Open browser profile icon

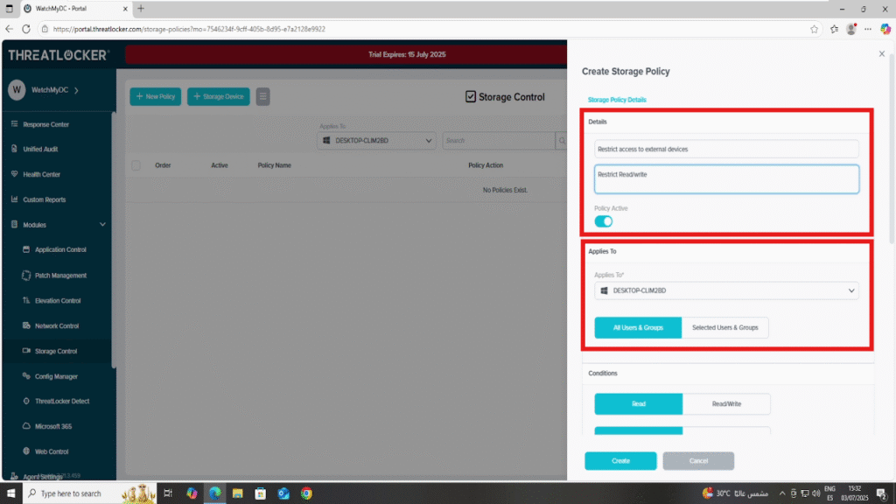(x=851, y=29)
